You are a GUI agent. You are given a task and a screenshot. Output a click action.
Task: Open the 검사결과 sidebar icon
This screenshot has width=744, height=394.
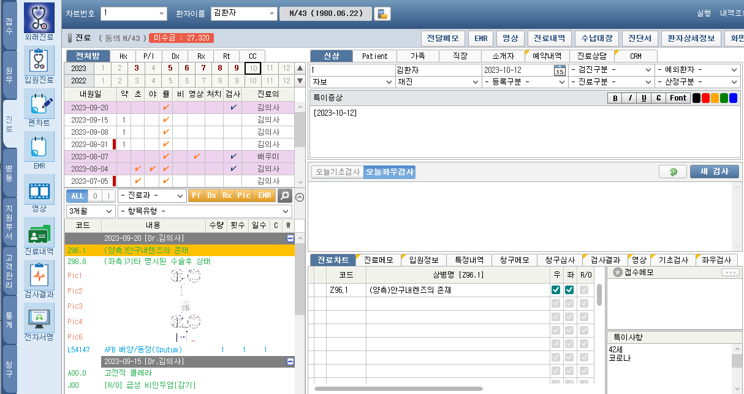tap(39, 276)
